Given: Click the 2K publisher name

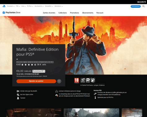Looking at the screenshot, I should pyautogui.click(x=17, y=59).
